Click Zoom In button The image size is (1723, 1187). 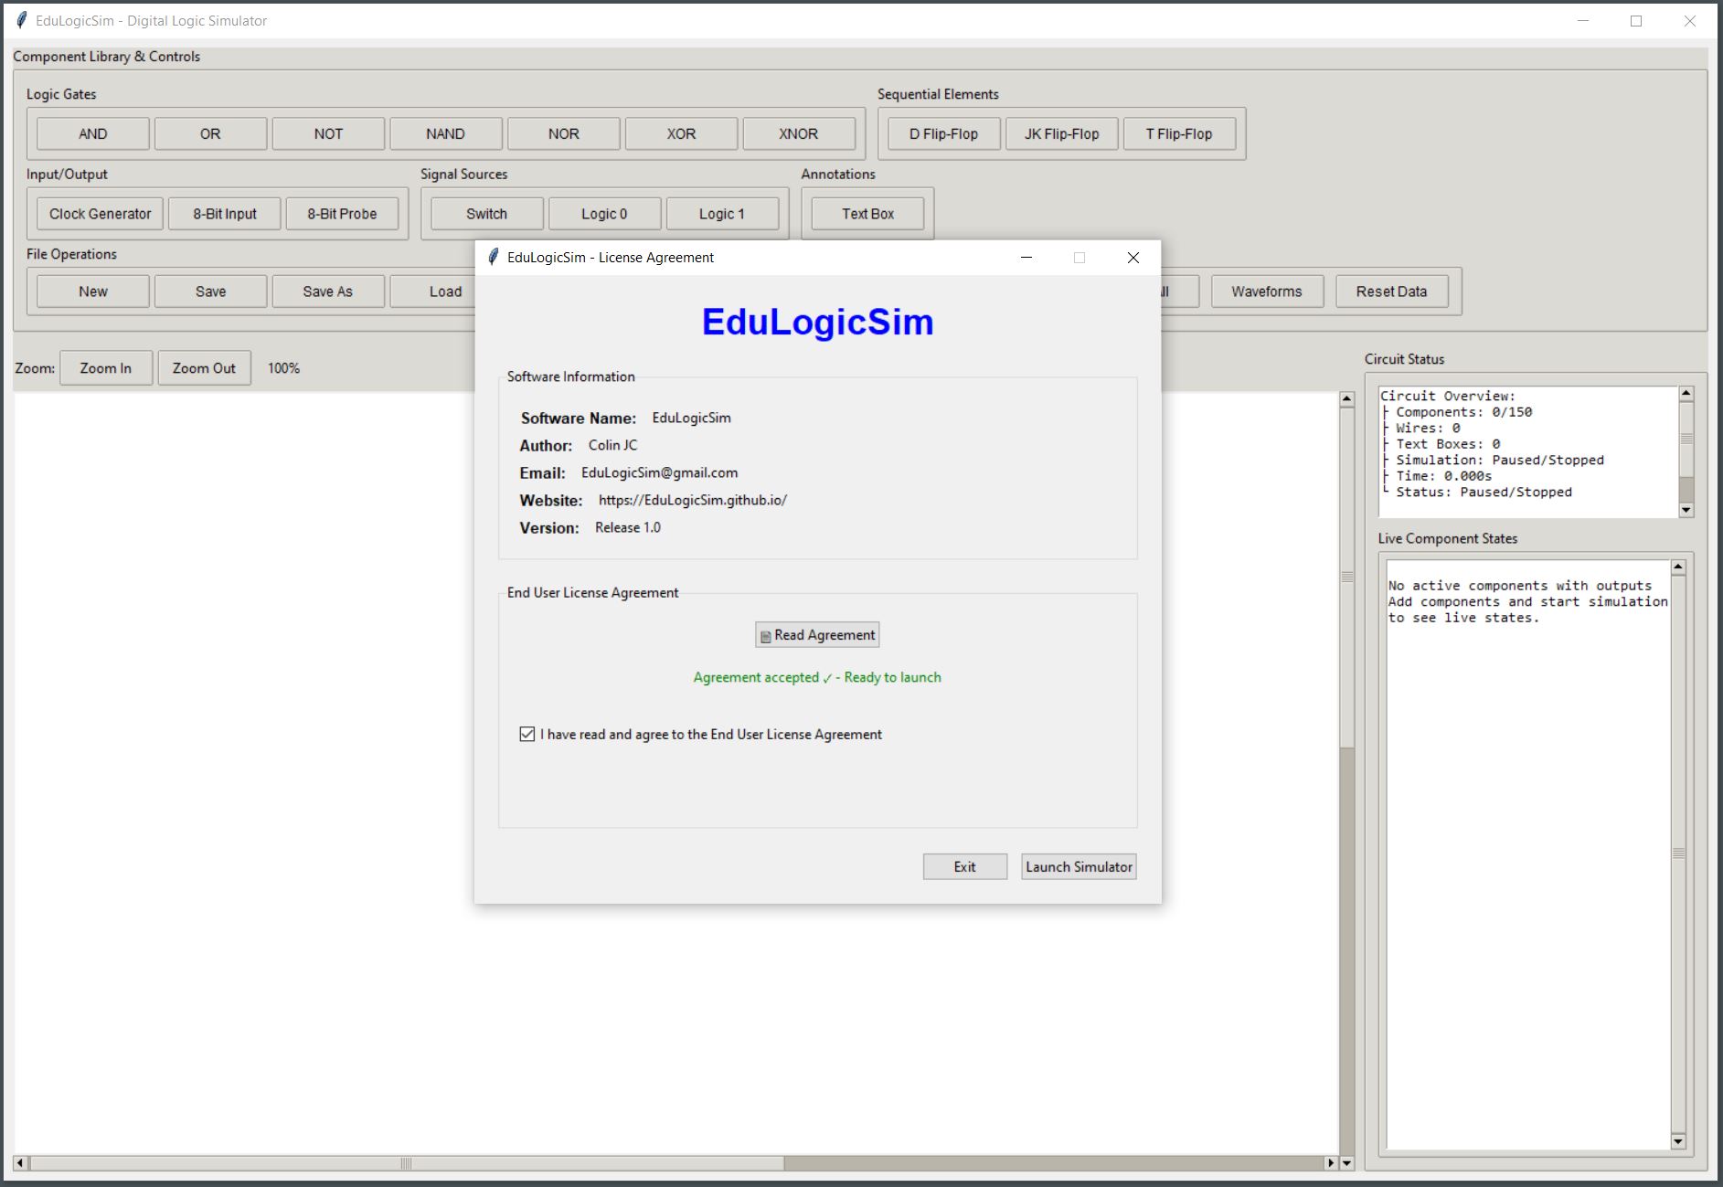click(x=106, y=368)
